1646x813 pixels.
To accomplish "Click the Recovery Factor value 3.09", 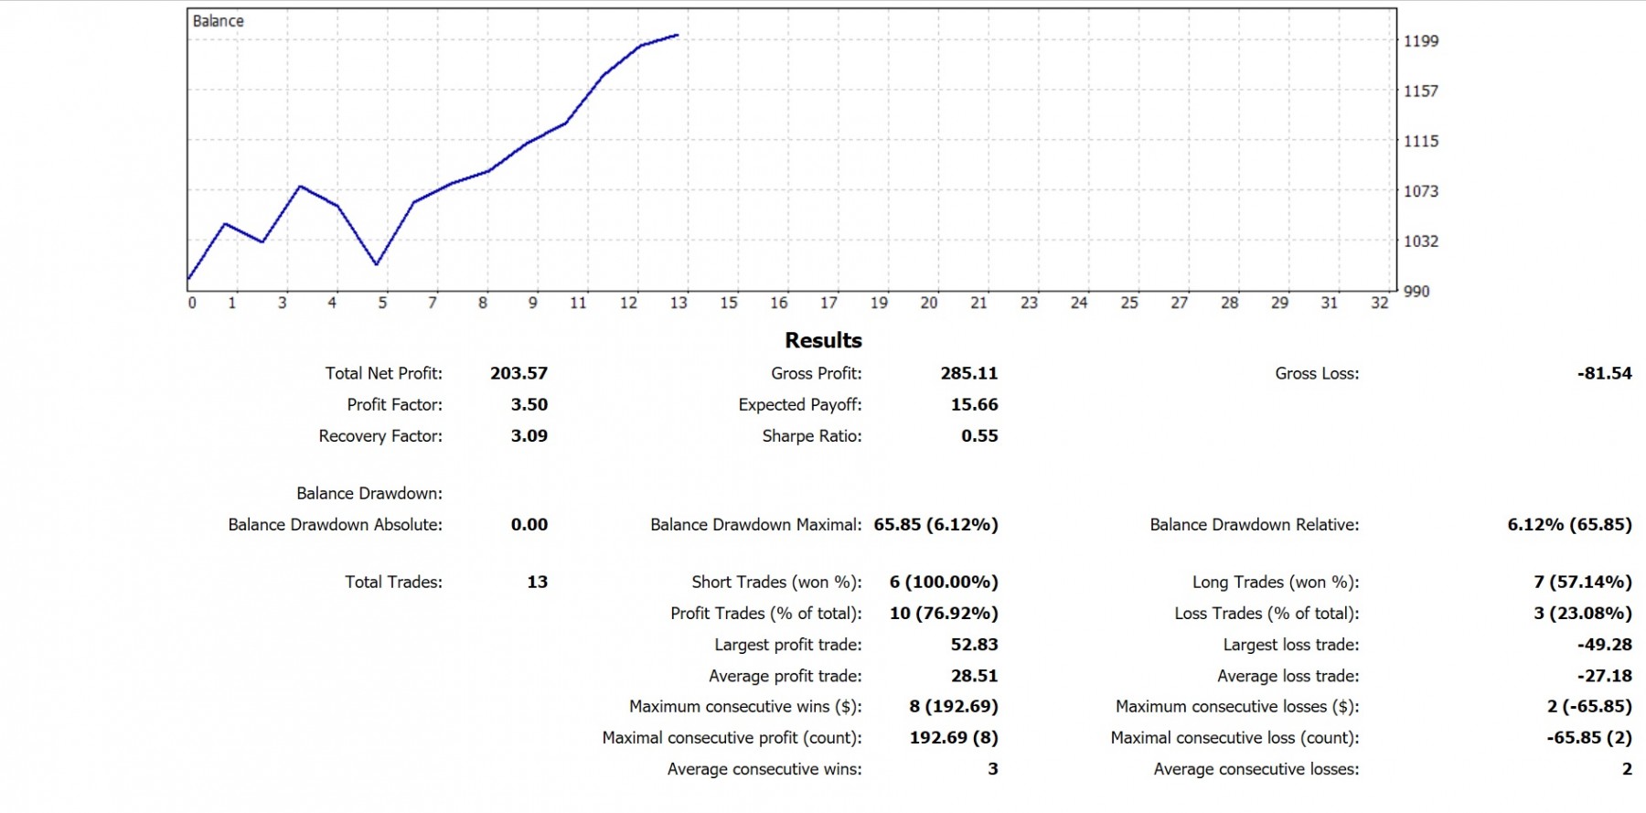I will (529, 436).
